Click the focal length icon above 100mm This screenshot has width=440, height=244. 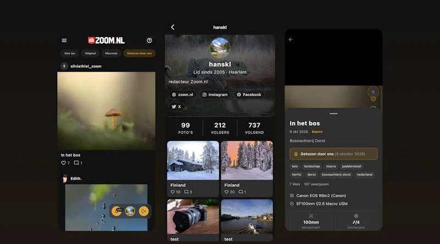(x=311, y=216)
